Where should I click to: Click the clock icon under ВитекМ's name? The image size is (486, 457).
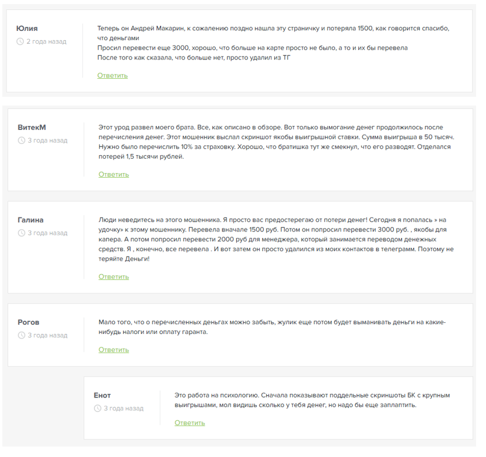[x=22, y=140]
